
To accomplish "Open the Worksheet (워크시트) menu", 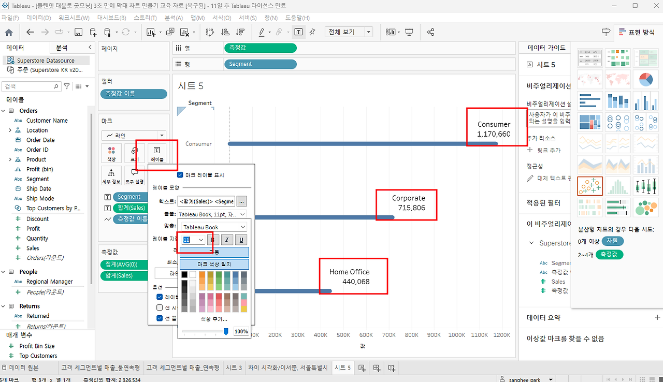I will point(74,18).
